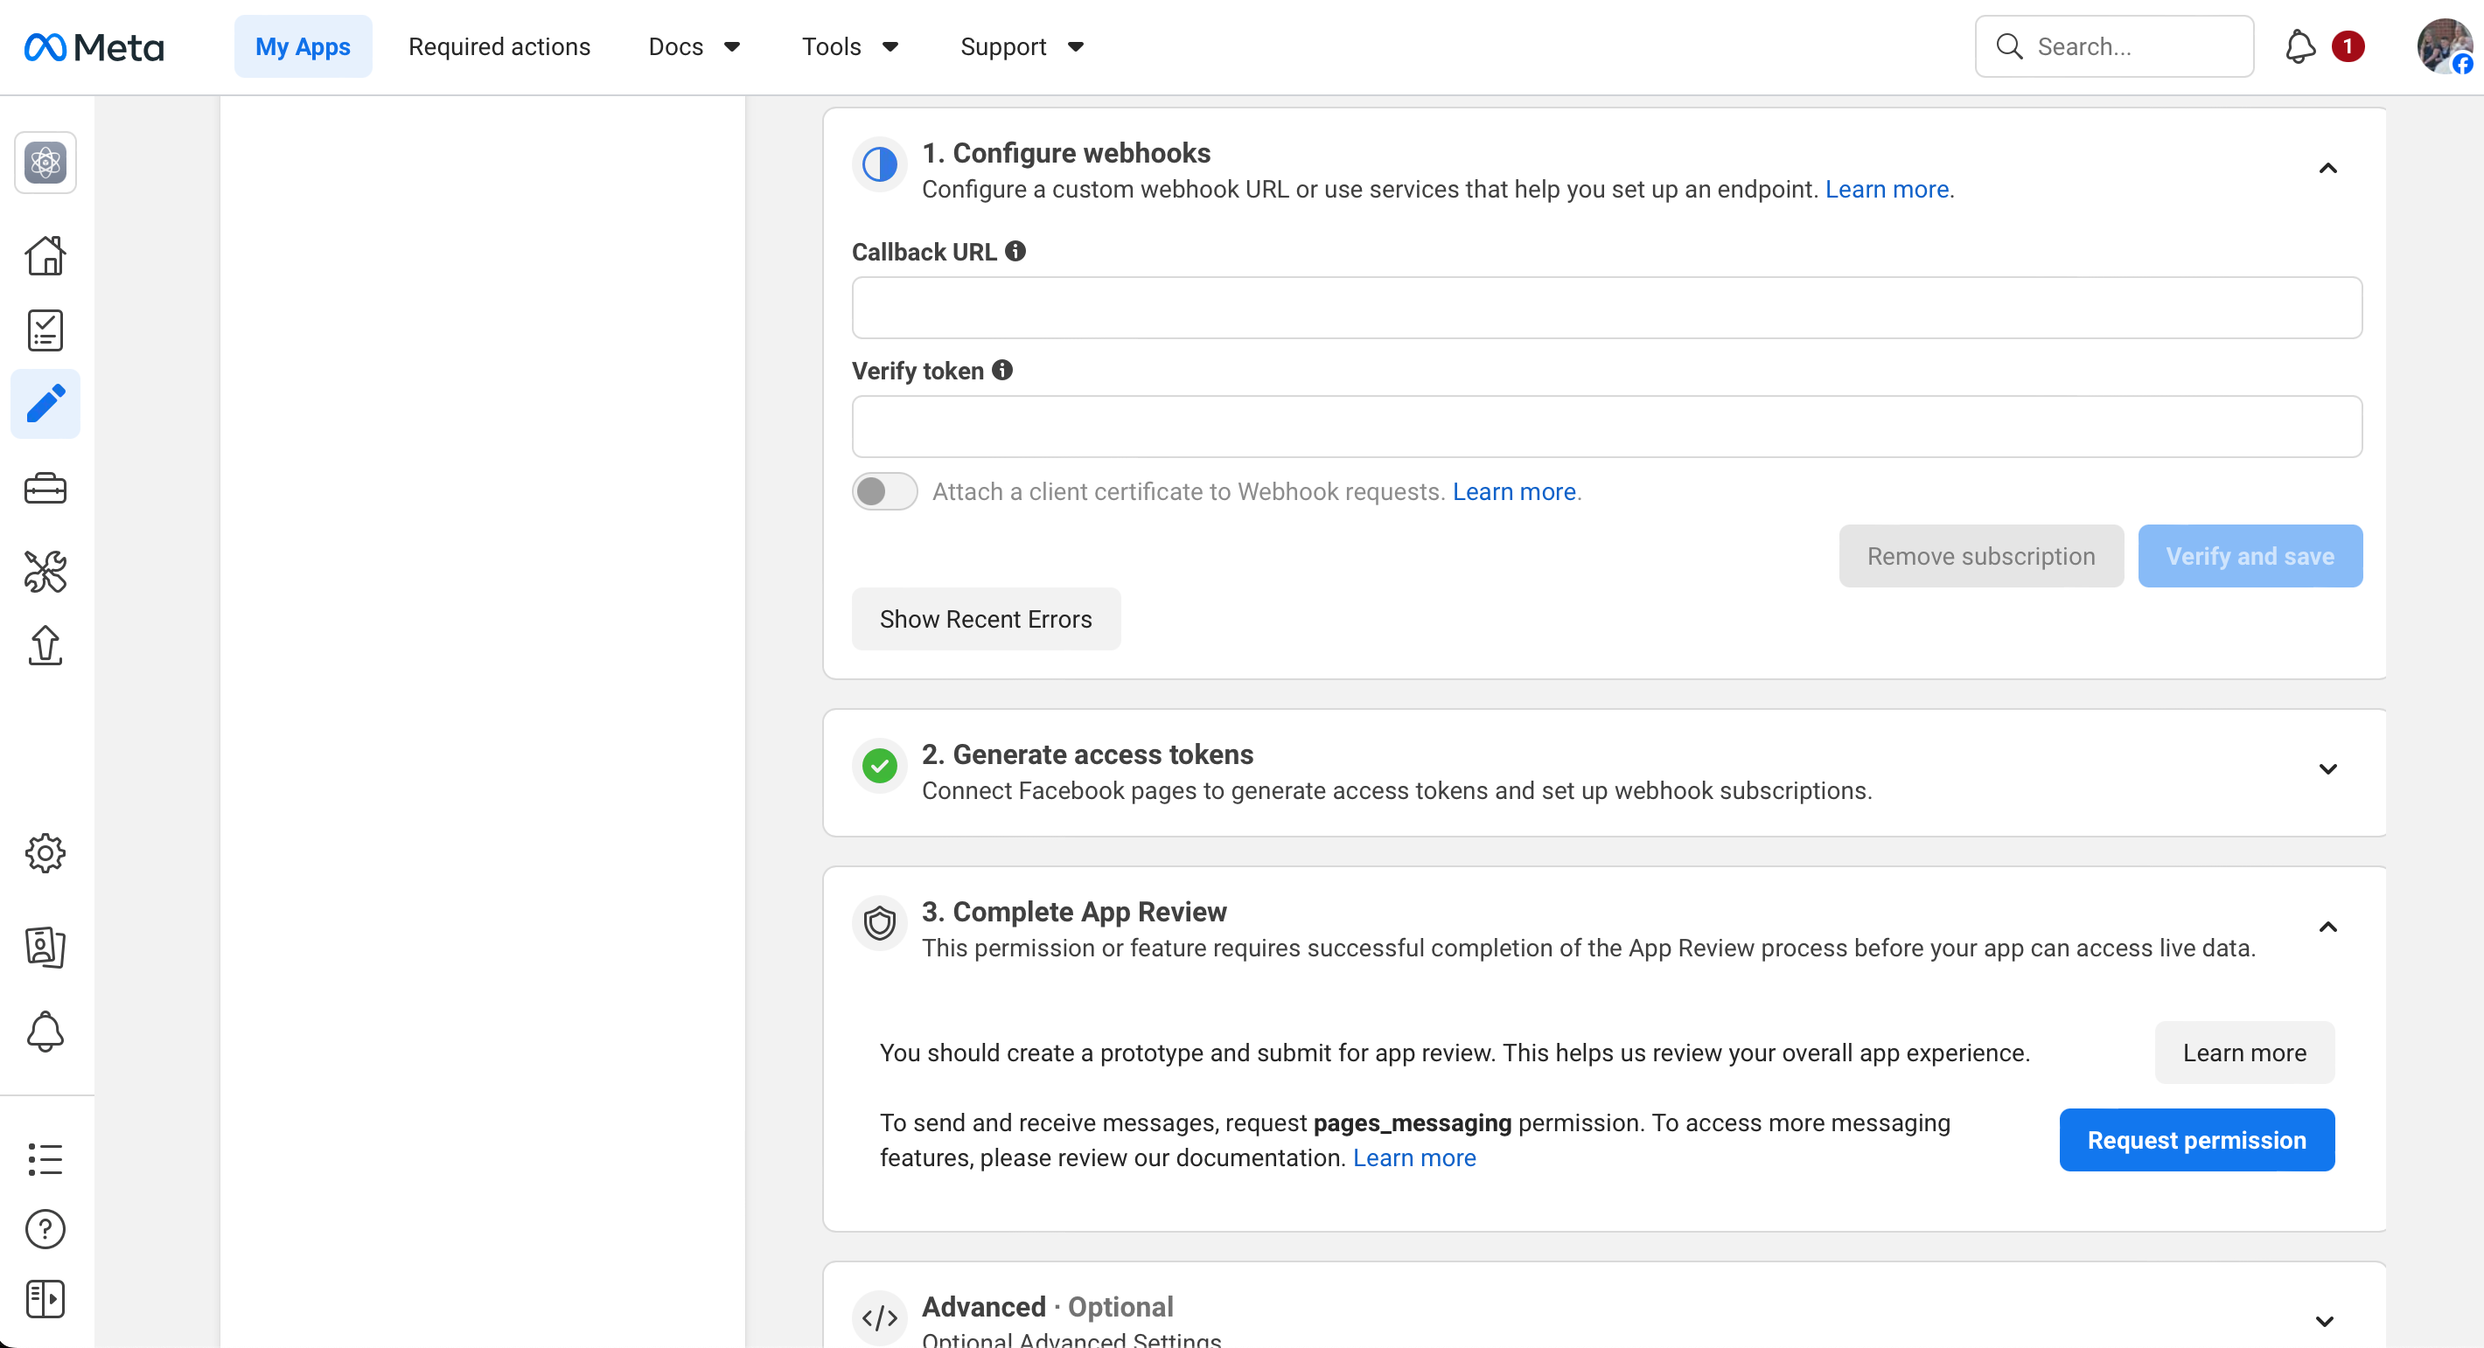The image size is (2484, 1348).
Task: Open the briefcase icon in sidebar
Action: 45,490
